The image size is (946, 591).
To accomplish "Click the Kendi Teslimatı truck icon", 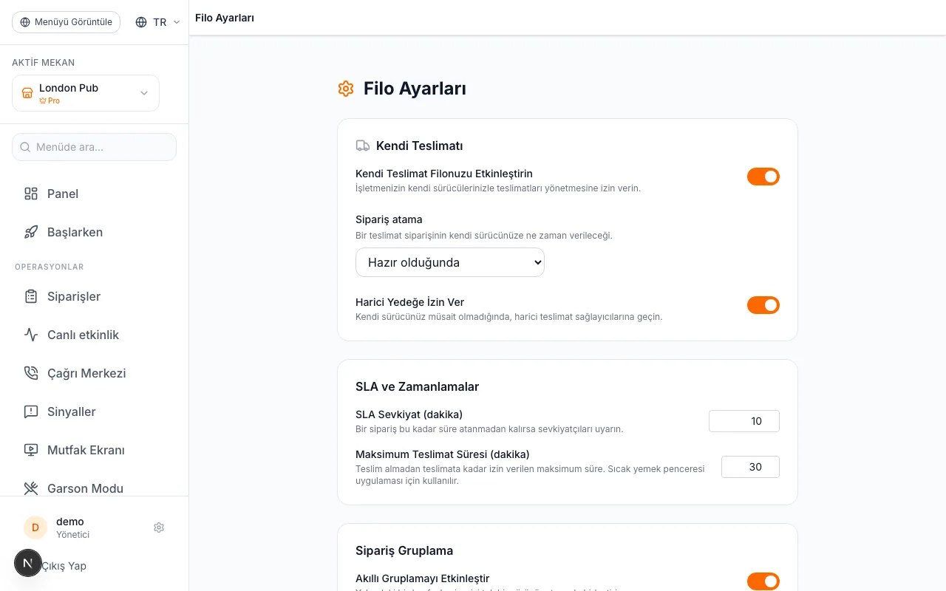I will pyautogui.click(x=363, y=146).
